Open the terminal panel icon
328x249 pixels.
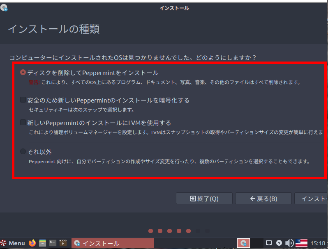(x=53, y=243)
